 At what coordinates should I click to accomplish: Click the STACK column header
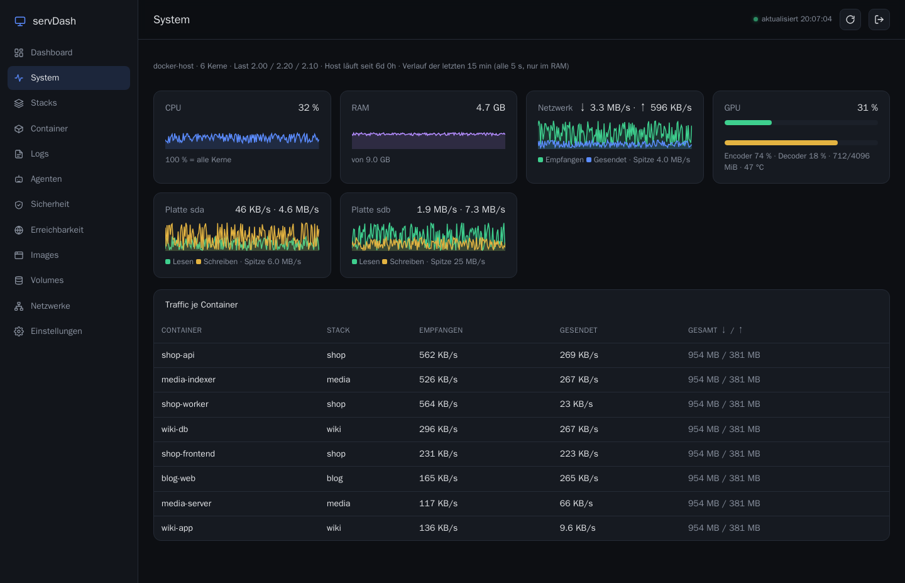click(x=338, y=330)
